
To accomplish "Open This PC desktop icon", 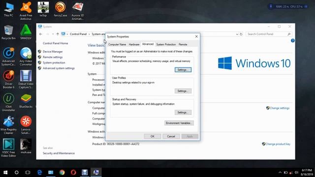I will pyautogui.click(x=8, y=10).
